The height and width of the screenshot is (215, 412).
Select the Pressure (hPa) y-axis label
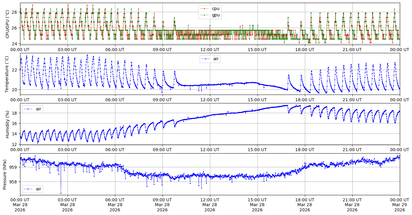(x=5, y=174)
